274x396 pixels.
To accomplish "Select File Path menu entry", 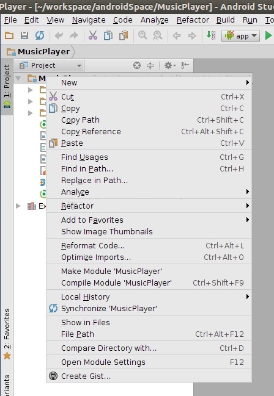I will [x=149, y=334].
